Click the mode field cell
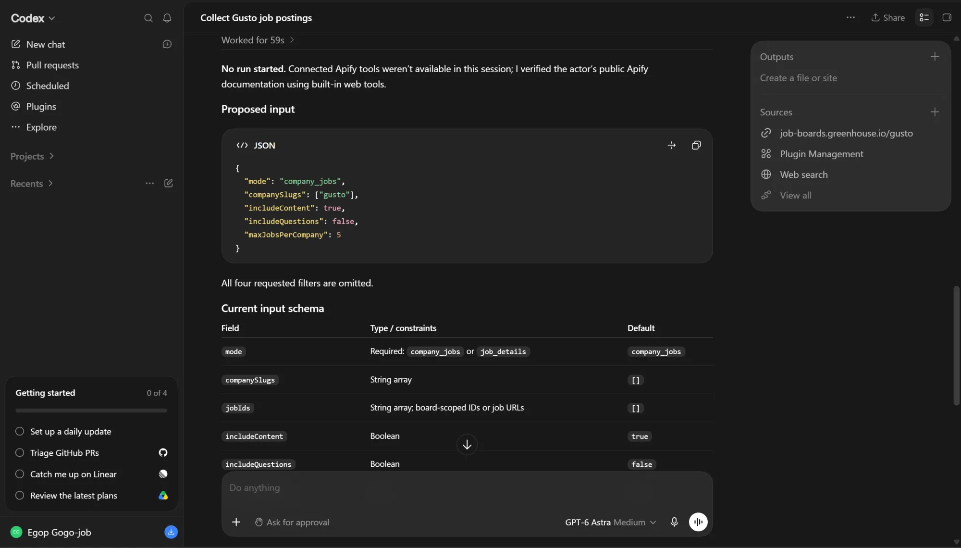961x548 pixels. click(234, 352)
